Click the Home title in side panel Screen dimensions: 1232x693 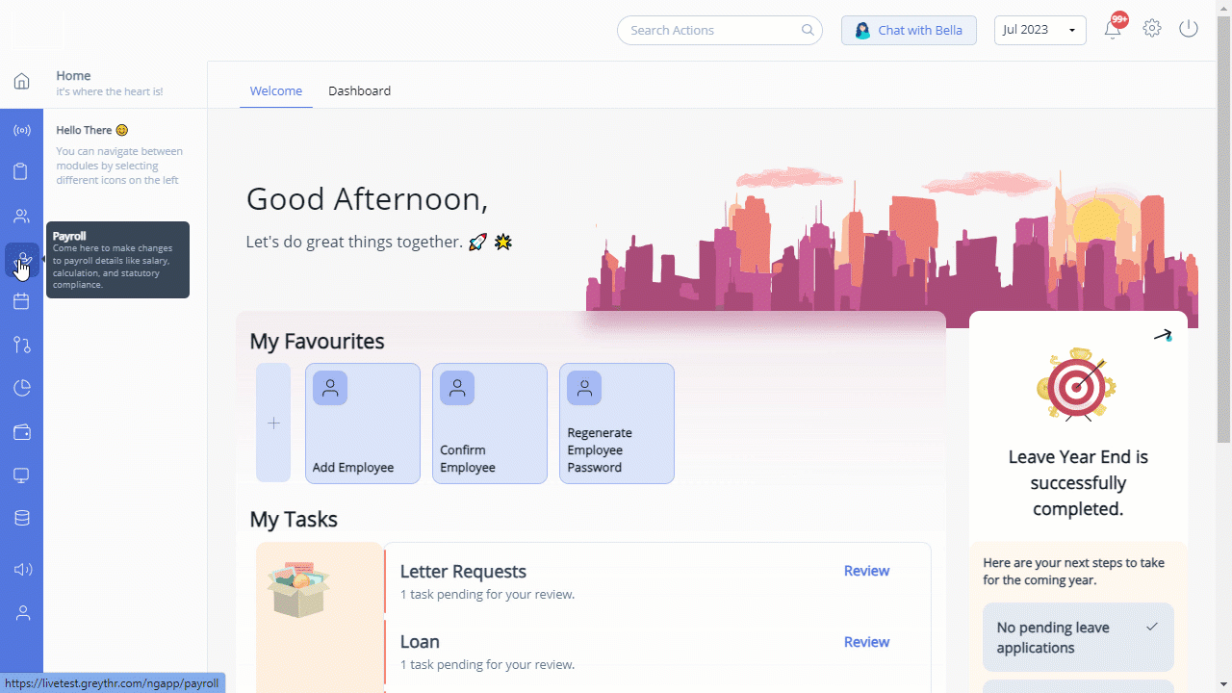tap(73, 75)
